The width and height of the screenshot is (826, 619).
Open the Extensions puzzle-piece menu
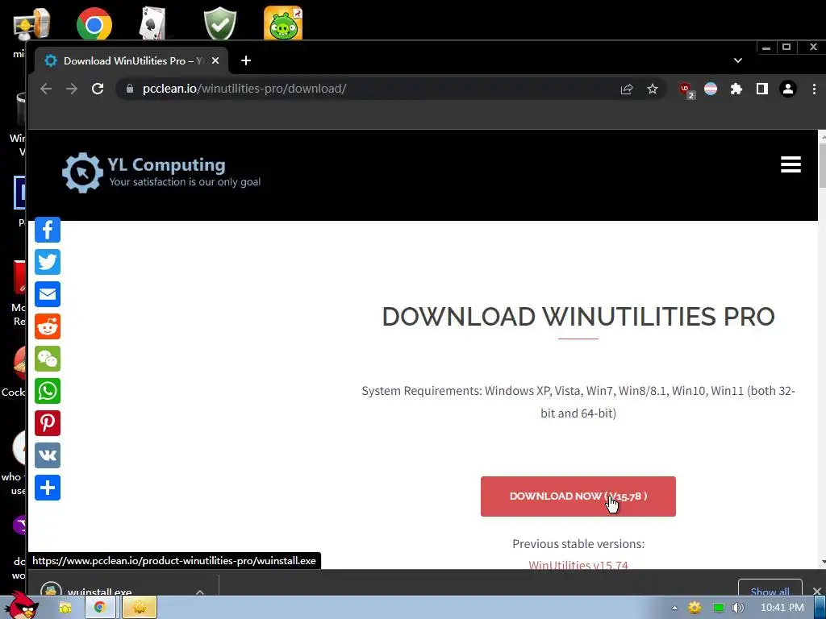736,89
